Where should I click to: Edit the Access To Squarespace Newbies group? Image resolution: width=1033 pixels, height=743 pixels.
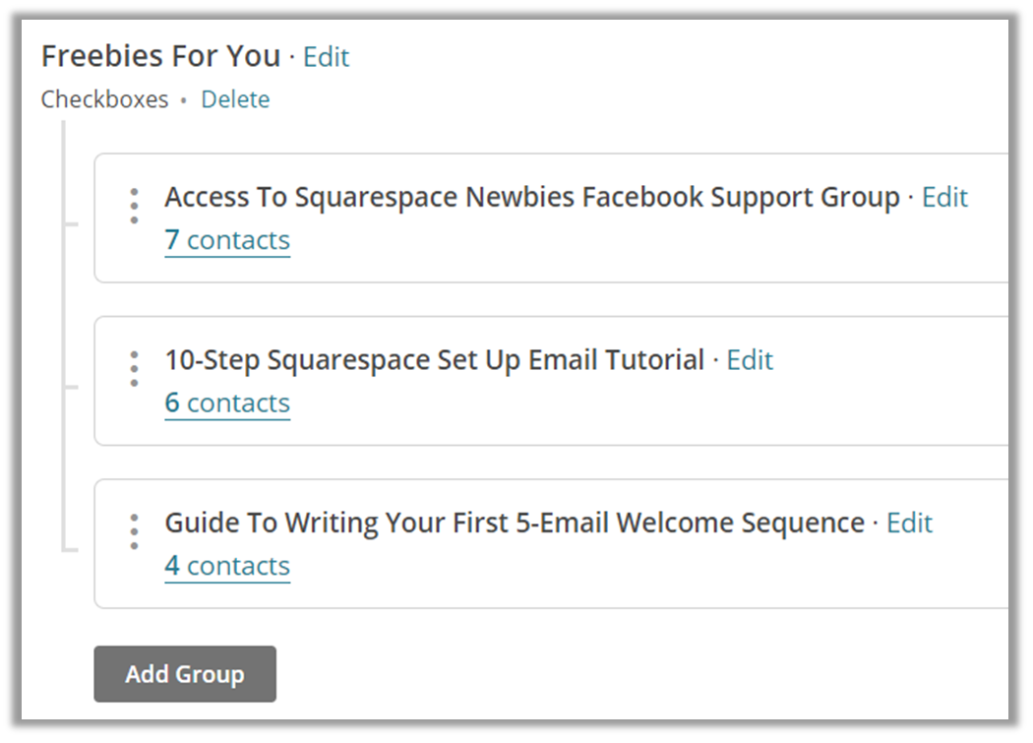coord(944,197)
